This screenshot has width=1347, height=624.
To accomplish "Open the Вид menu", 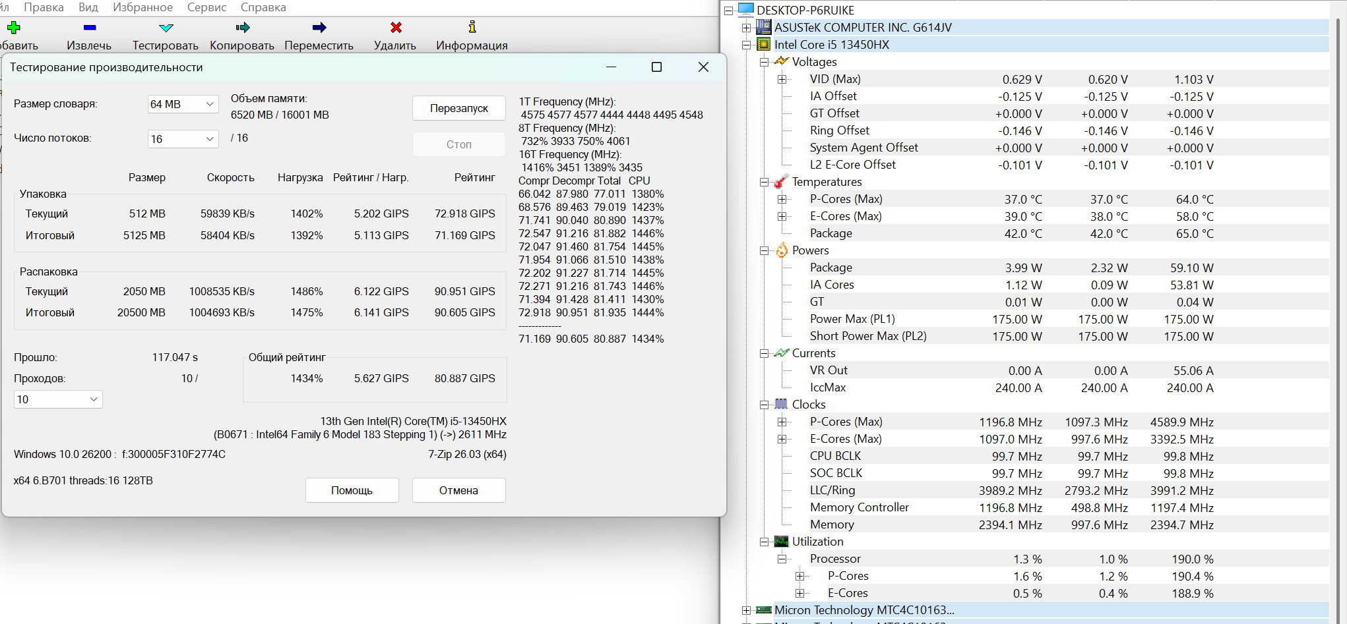I will [88, 7].
